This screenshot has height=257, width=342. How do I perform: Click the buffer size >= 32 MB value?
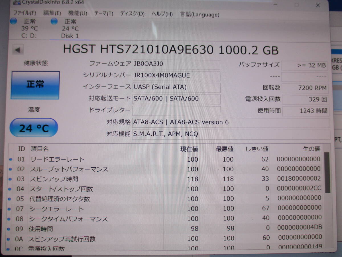[x=305, y=65]
